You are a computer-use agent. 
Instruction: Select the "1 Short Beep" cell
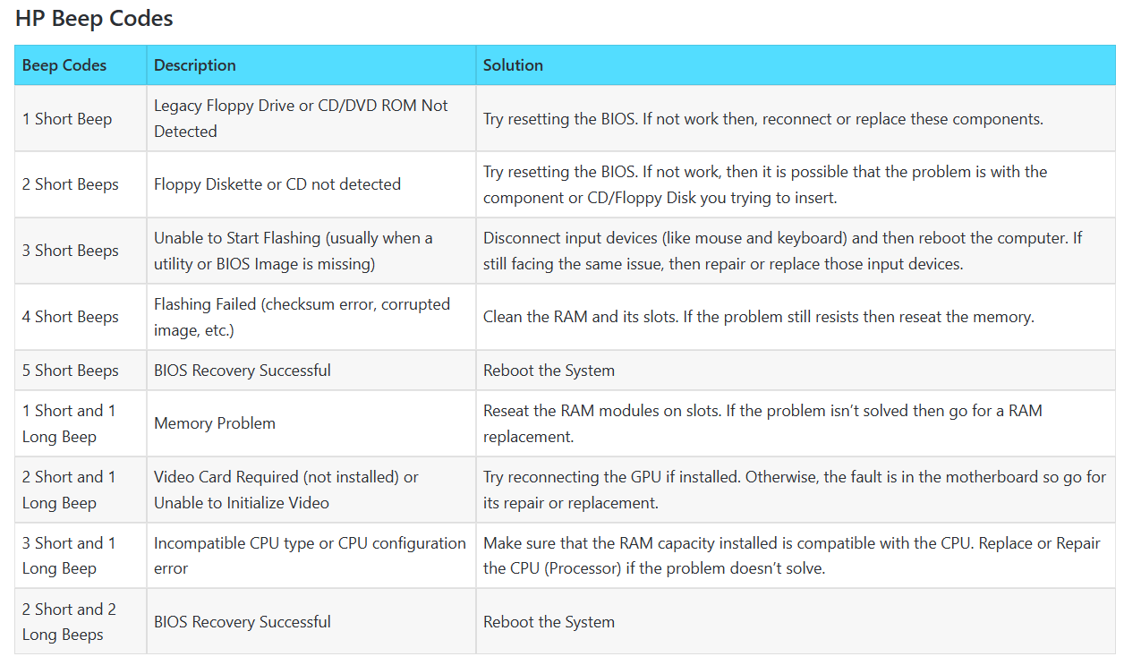tap(67, 119)
